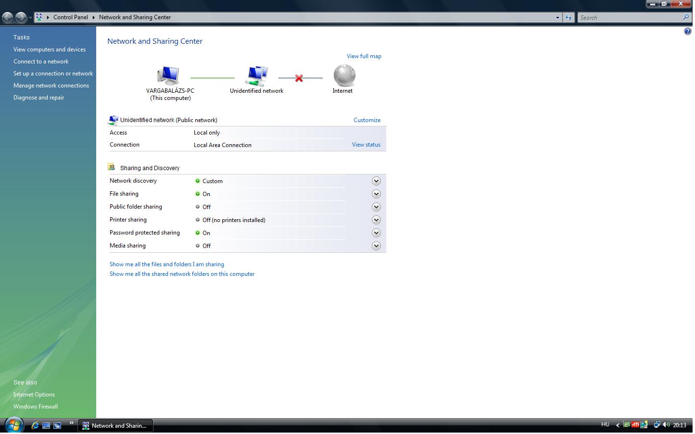Click Customize link for Unidentified network
695x434 pixels.
[x=367, y=120]
